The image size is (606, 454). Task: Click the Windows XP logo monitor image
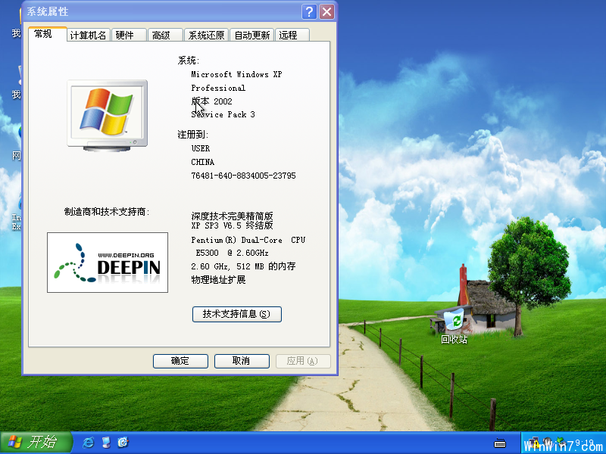(107, 115)
